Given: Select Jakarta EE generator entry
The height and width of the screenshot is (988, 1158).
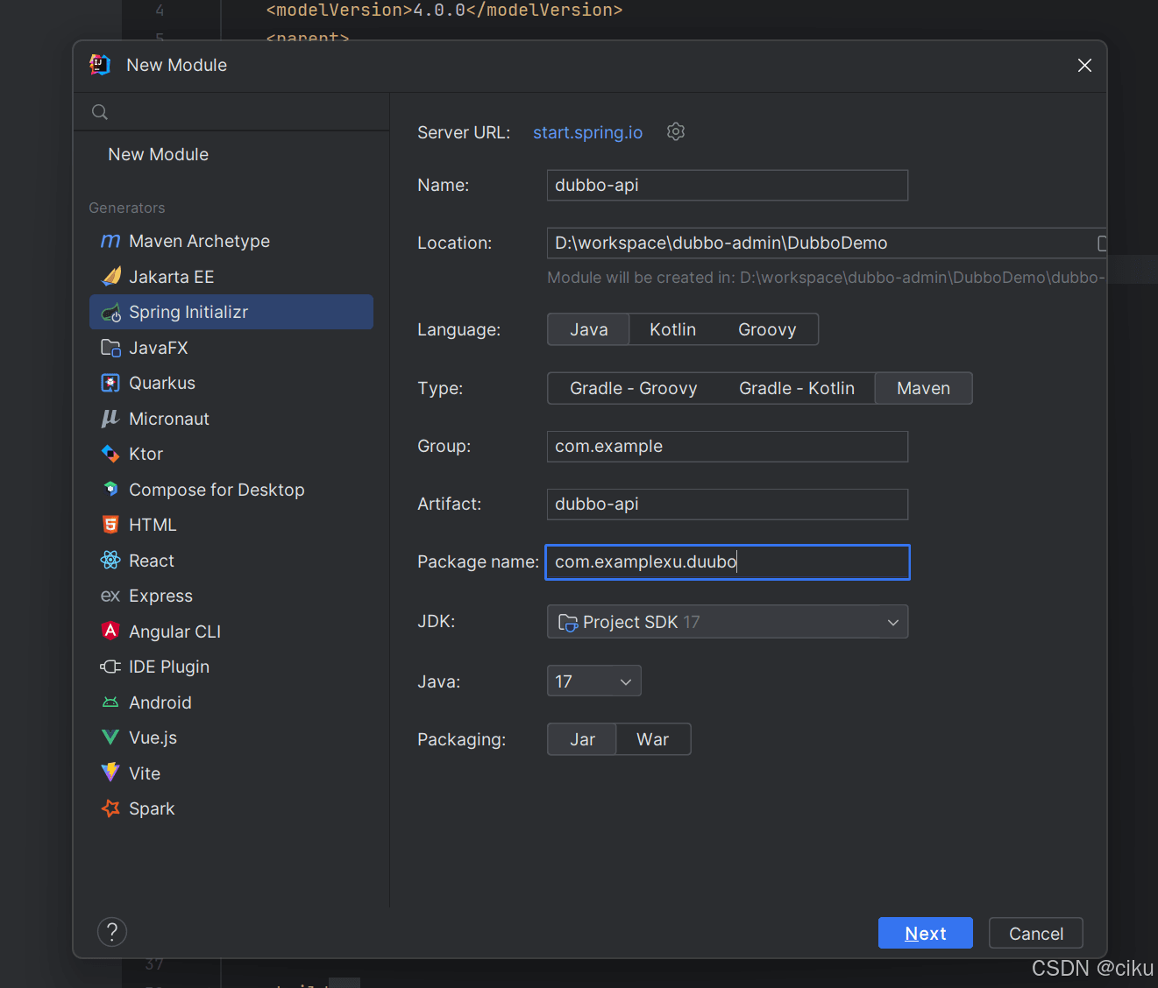Looking at the screenshot, I should coord(231,277).
